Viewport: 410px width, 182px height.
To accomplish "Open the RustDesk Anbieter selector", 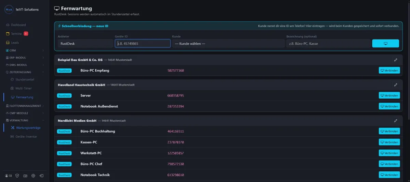I will [85, 44].
